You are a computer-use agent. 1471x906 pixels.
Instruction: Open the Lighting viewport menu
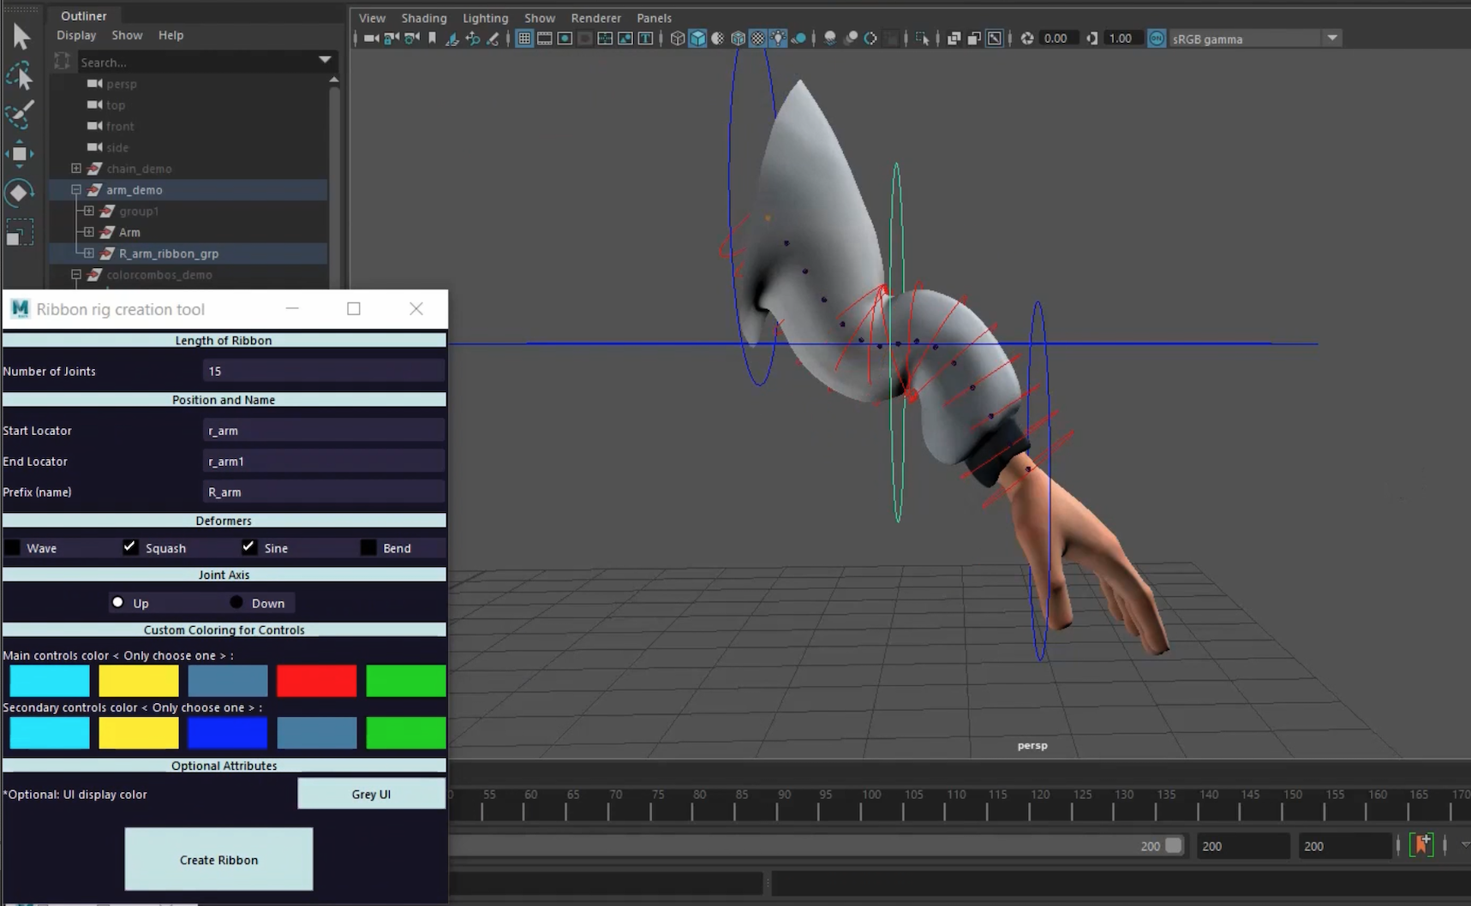tap(486, 18)
